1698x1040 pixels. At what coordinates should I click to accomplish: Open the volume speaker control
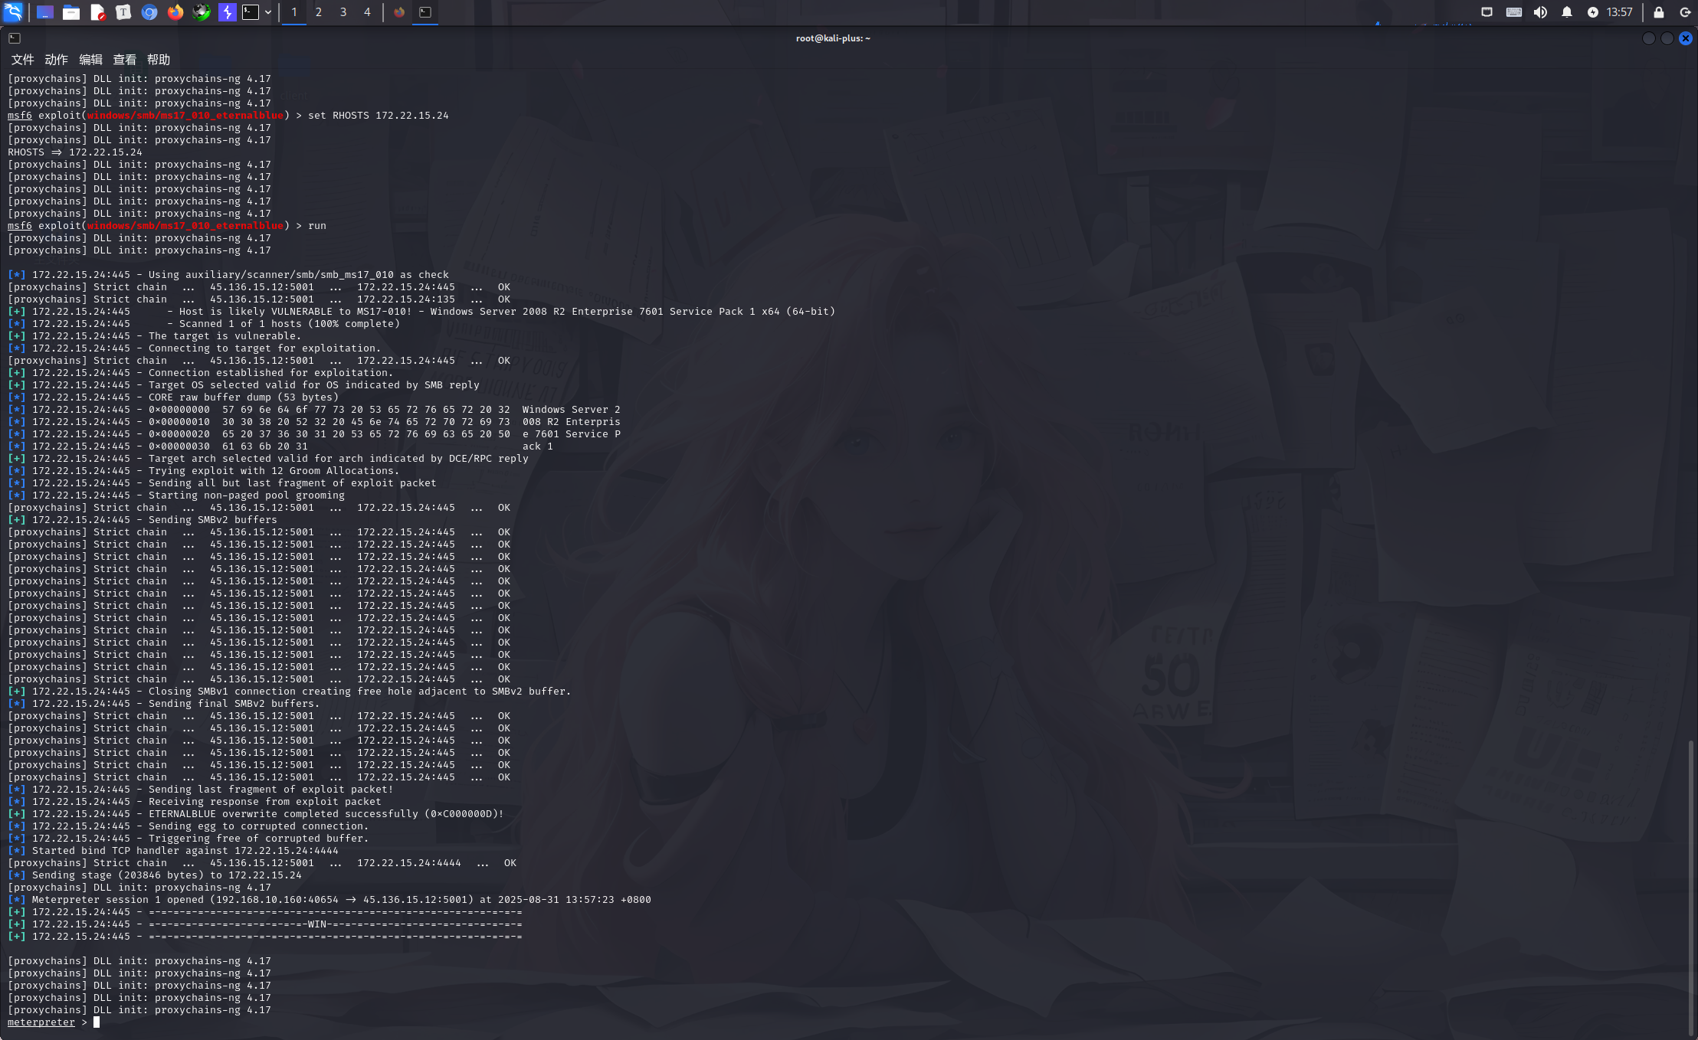pos(1540,12)
